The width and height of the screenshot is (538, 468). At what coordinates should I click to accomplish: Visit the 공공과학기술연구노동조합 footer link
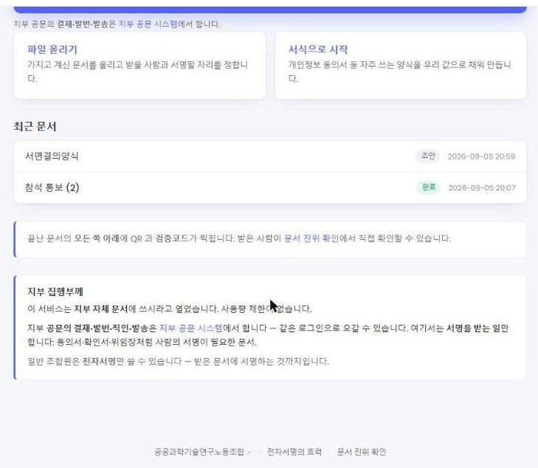[x=199, y=452]
